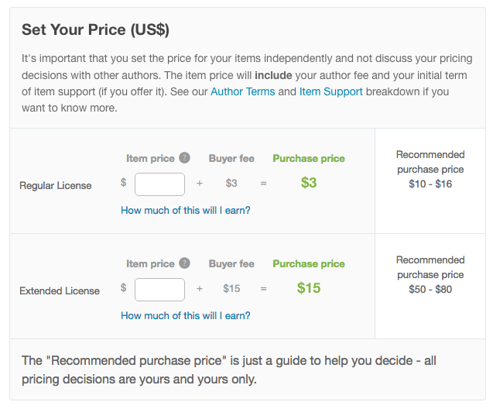Viewport: 493px width, 409px height.
Task: Open the Regular License earnings link
Action: (186, 210)
